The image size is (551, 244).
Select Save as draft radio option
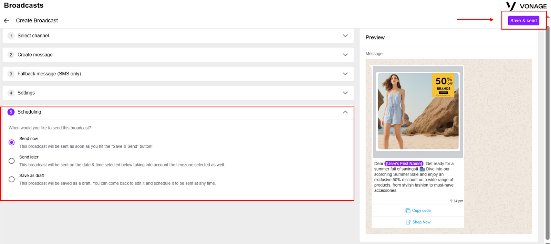(x=12, y=179)
